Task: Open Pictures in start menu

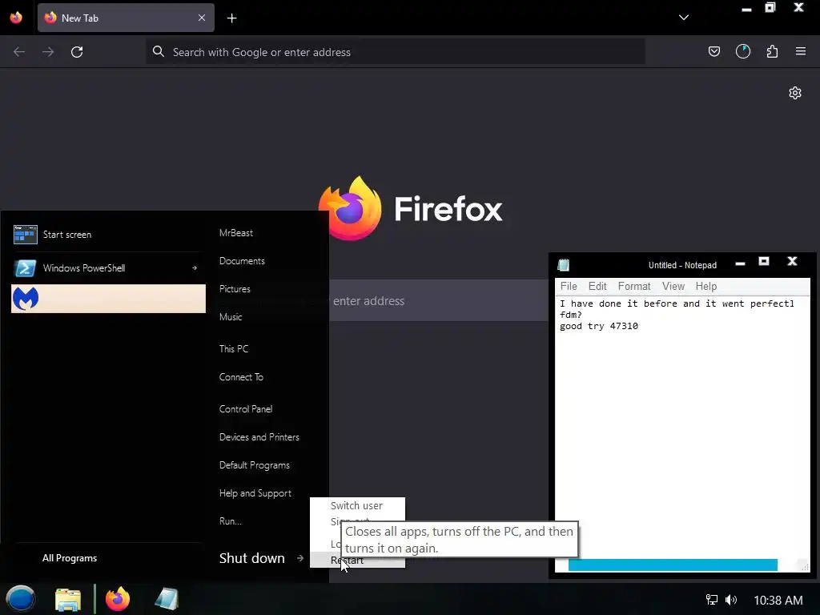Action: [235, 289]
